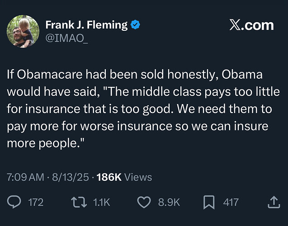Click the reply speech bubble icon
Viewport: 288px width, 226px height.
coord(14,202)
